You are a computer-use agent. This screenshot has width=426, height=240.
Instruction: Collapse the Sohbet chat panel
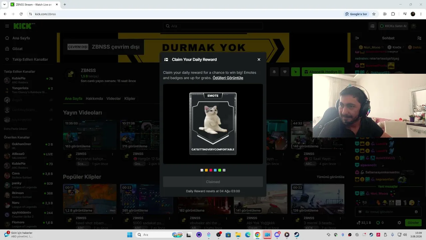[x=357, y=38]
